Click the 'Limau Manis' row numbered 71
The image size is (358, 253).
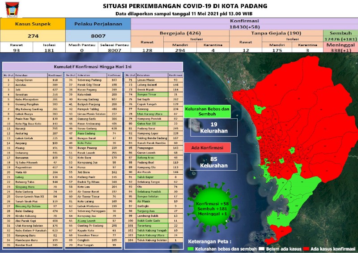coord(154,80)
